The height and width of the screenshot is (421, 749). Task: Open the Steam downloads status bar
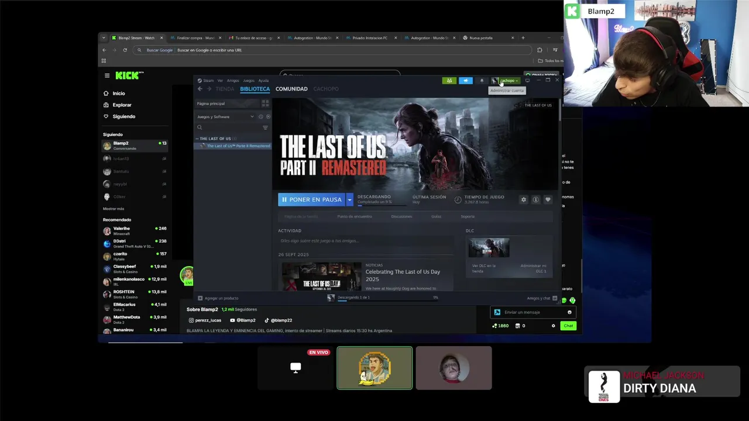tap(383, 298)
